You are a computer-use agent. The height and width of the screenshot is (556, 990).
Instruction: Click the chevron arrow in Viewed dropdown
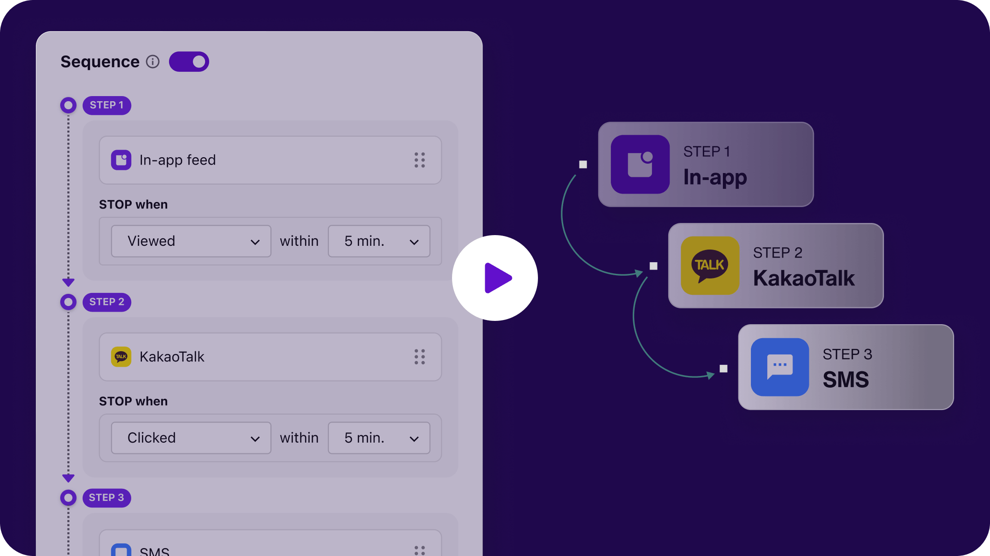pyautogui.click(x=255, y=242)
